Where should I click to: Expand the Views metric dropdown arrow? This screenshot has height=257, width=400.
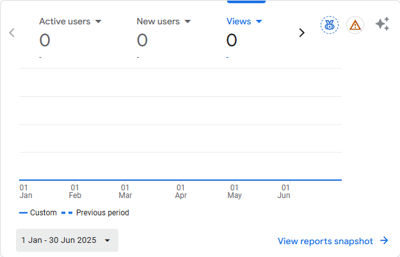click(x=259, y=22)
